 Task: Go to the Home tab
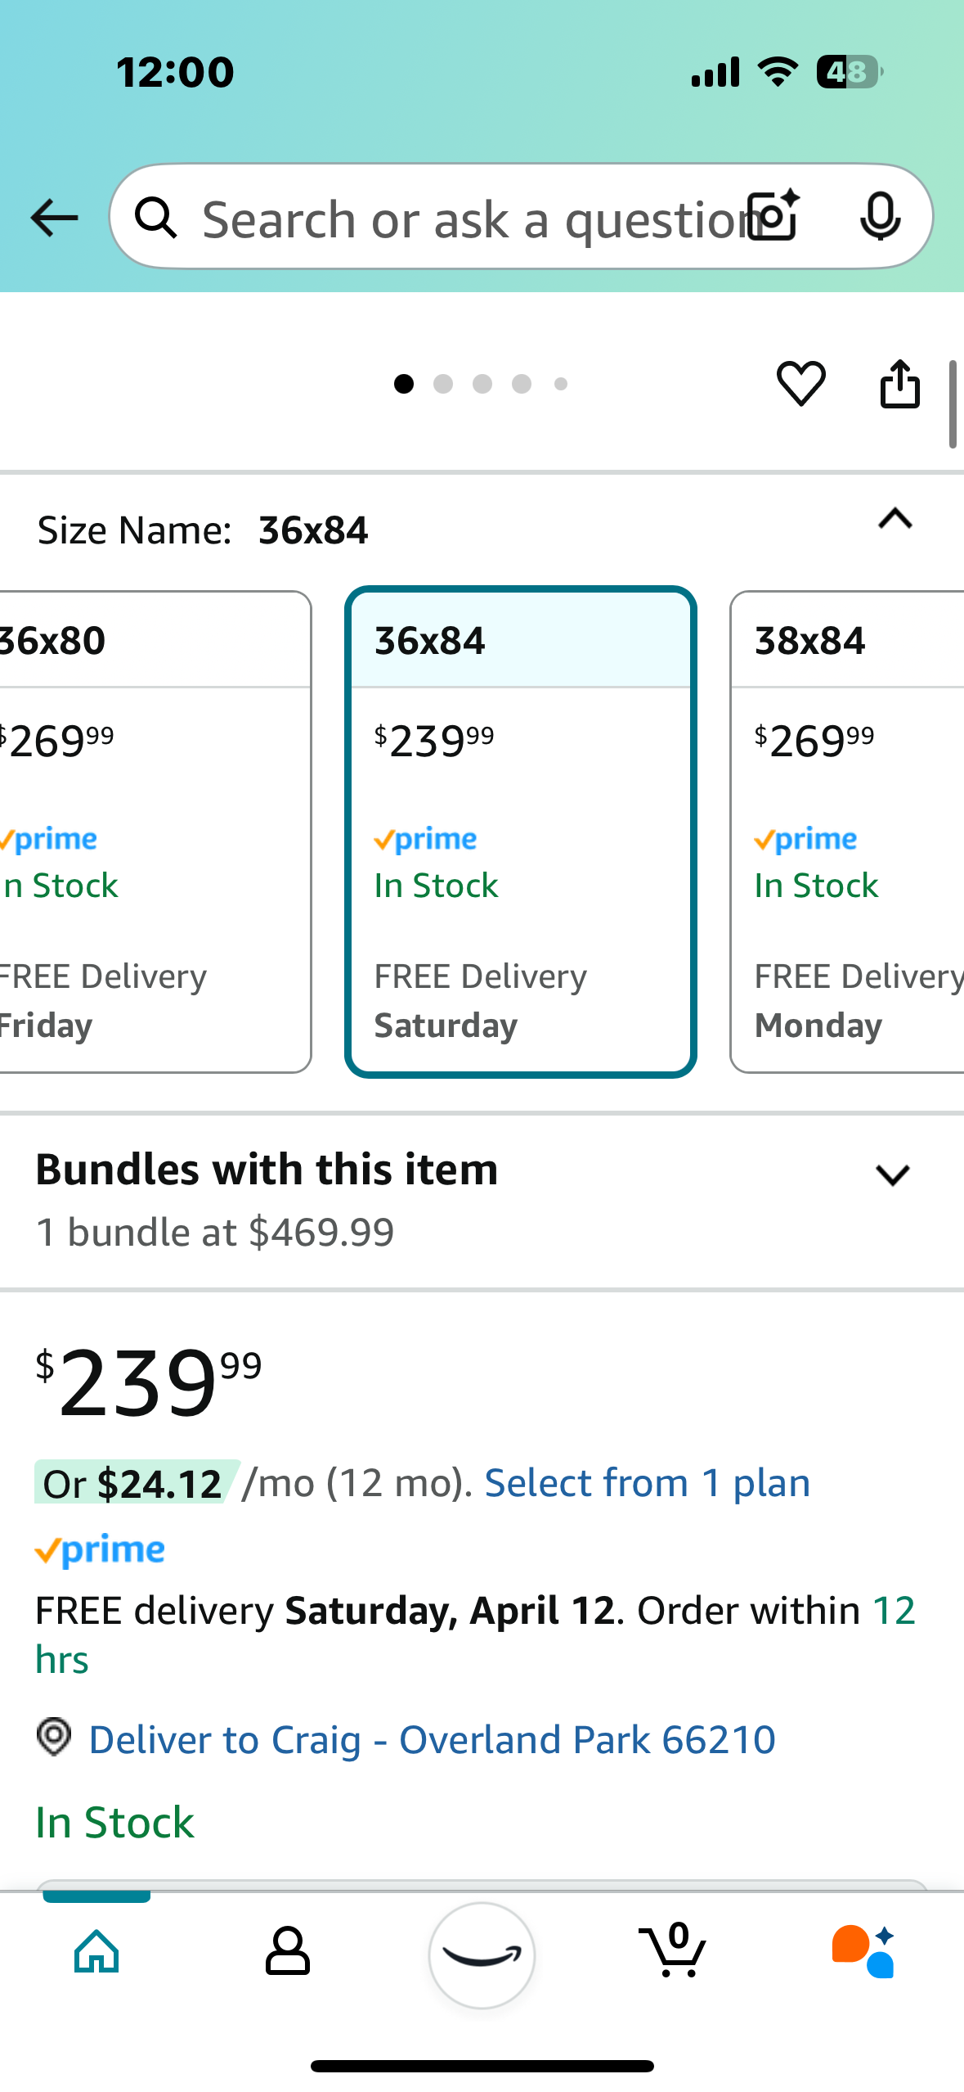96,1951
